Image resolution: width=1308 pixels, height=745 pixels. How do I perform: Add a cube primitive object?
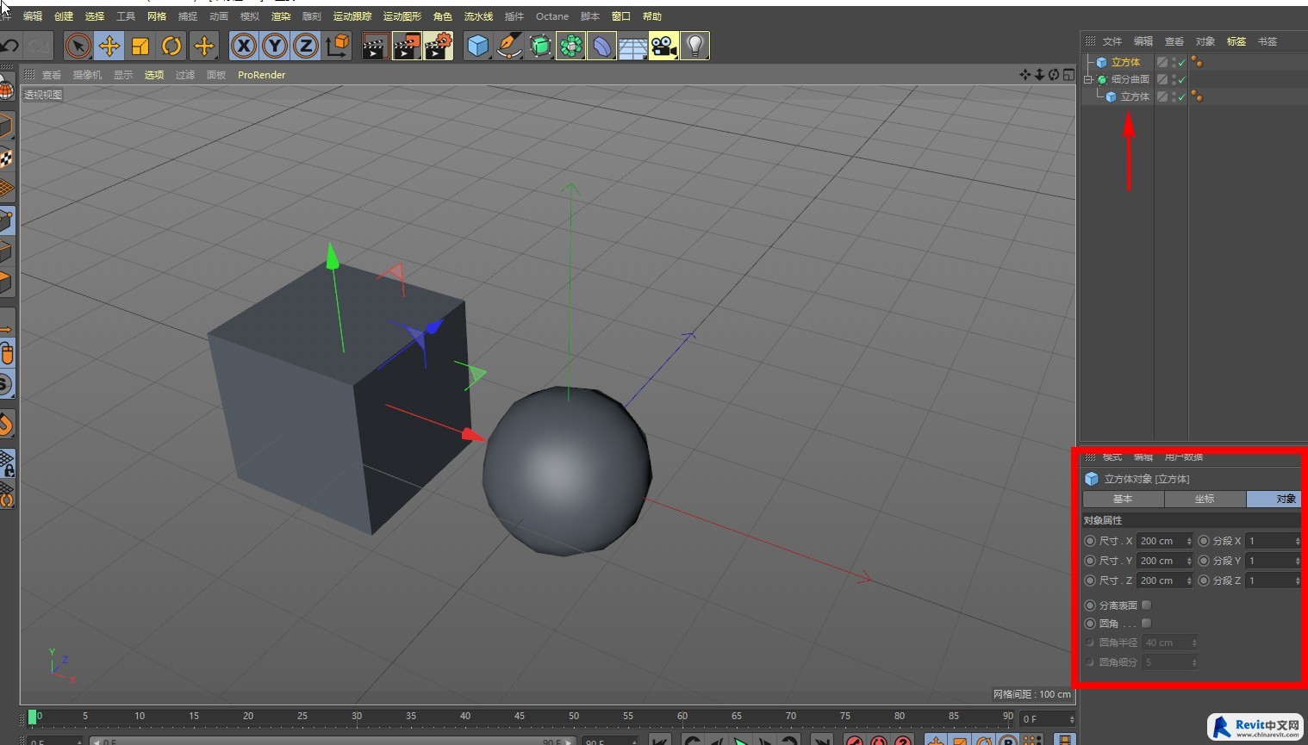477,46
